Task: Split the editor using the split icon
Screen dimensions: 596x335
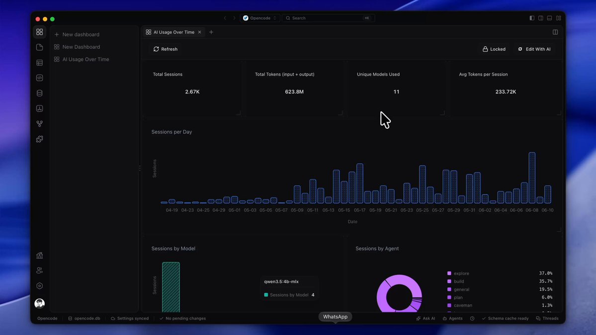Action: coord(555,32)
